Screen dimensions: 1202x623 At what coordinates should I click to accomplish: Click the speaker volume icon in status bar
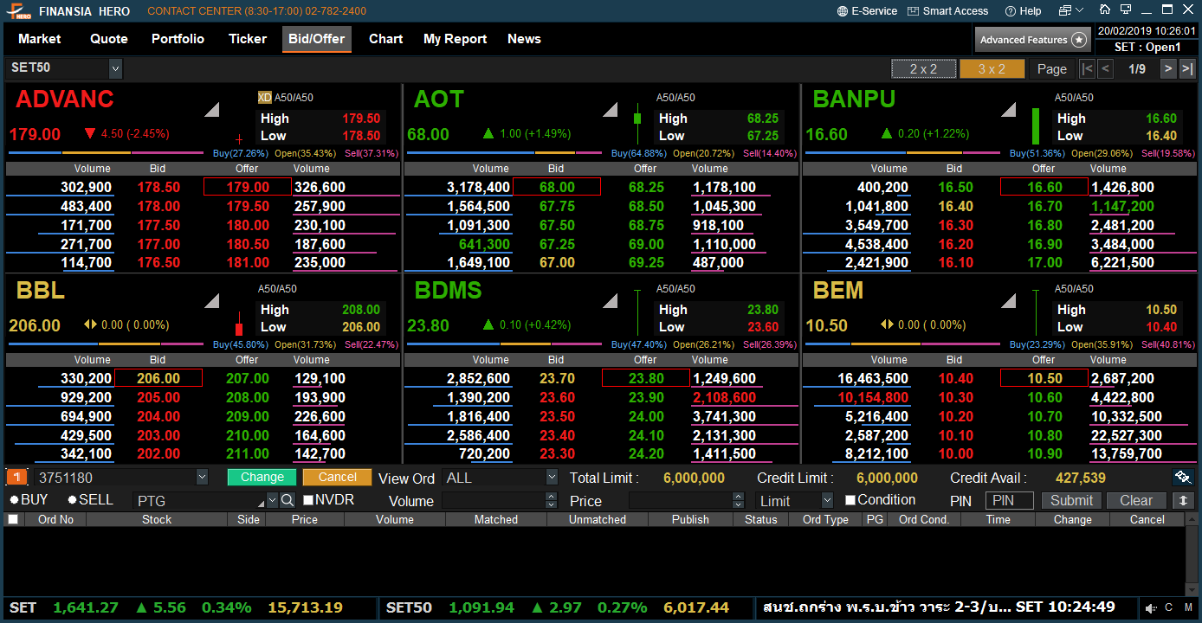1152,608
